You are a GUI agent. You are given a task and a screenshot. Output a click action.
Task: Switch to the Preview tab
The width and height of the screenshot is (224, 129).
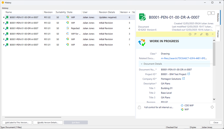click(218, 34)
